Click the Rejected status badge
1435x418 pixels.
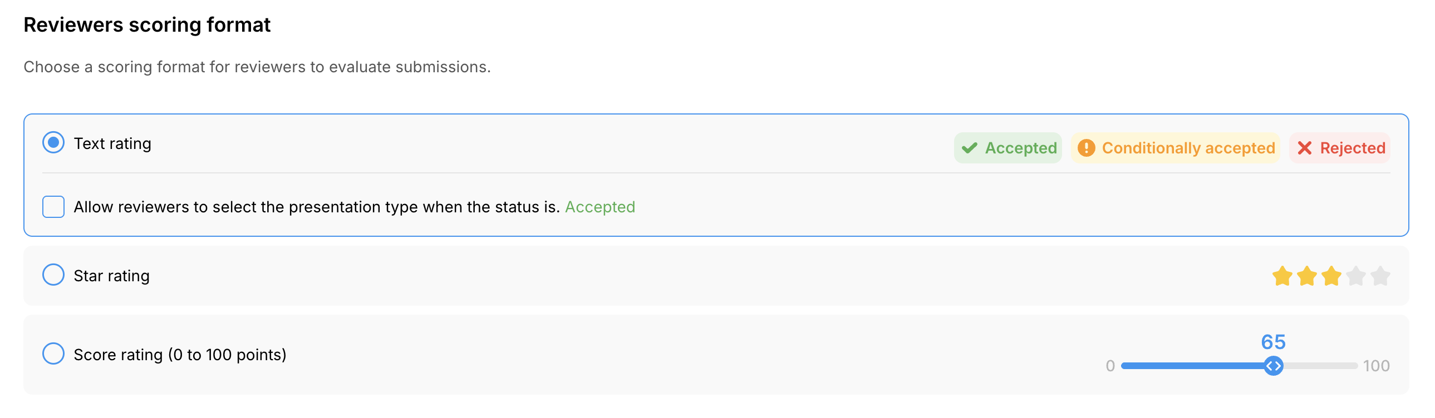(1340, 148)
